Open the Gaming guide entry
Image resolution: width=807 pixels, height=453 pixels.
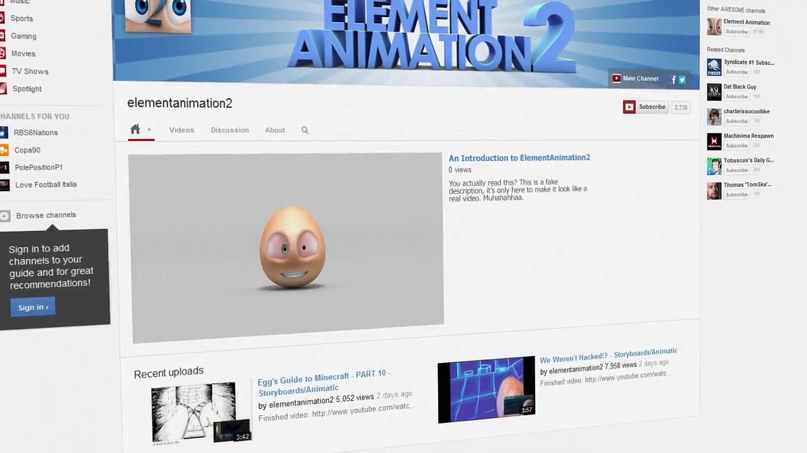pyautogui.click(x=23, y=36)
